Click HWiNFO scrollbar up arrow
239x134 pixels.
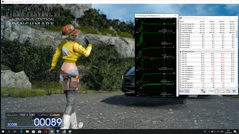(x=237, y=22)
